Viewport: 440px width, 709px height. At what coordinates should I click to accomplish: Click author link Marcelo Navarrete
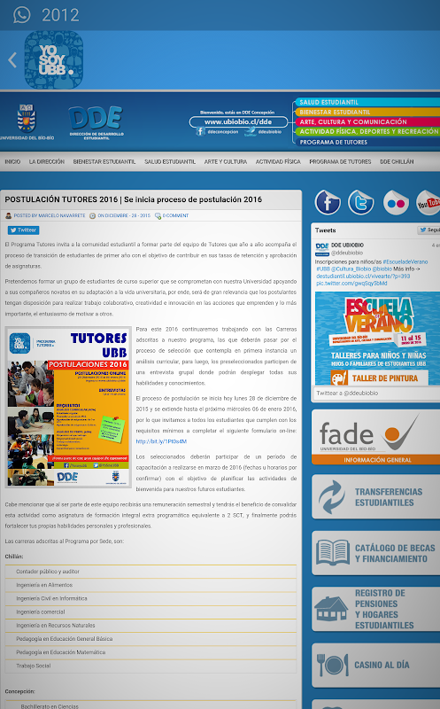[61, 215]
